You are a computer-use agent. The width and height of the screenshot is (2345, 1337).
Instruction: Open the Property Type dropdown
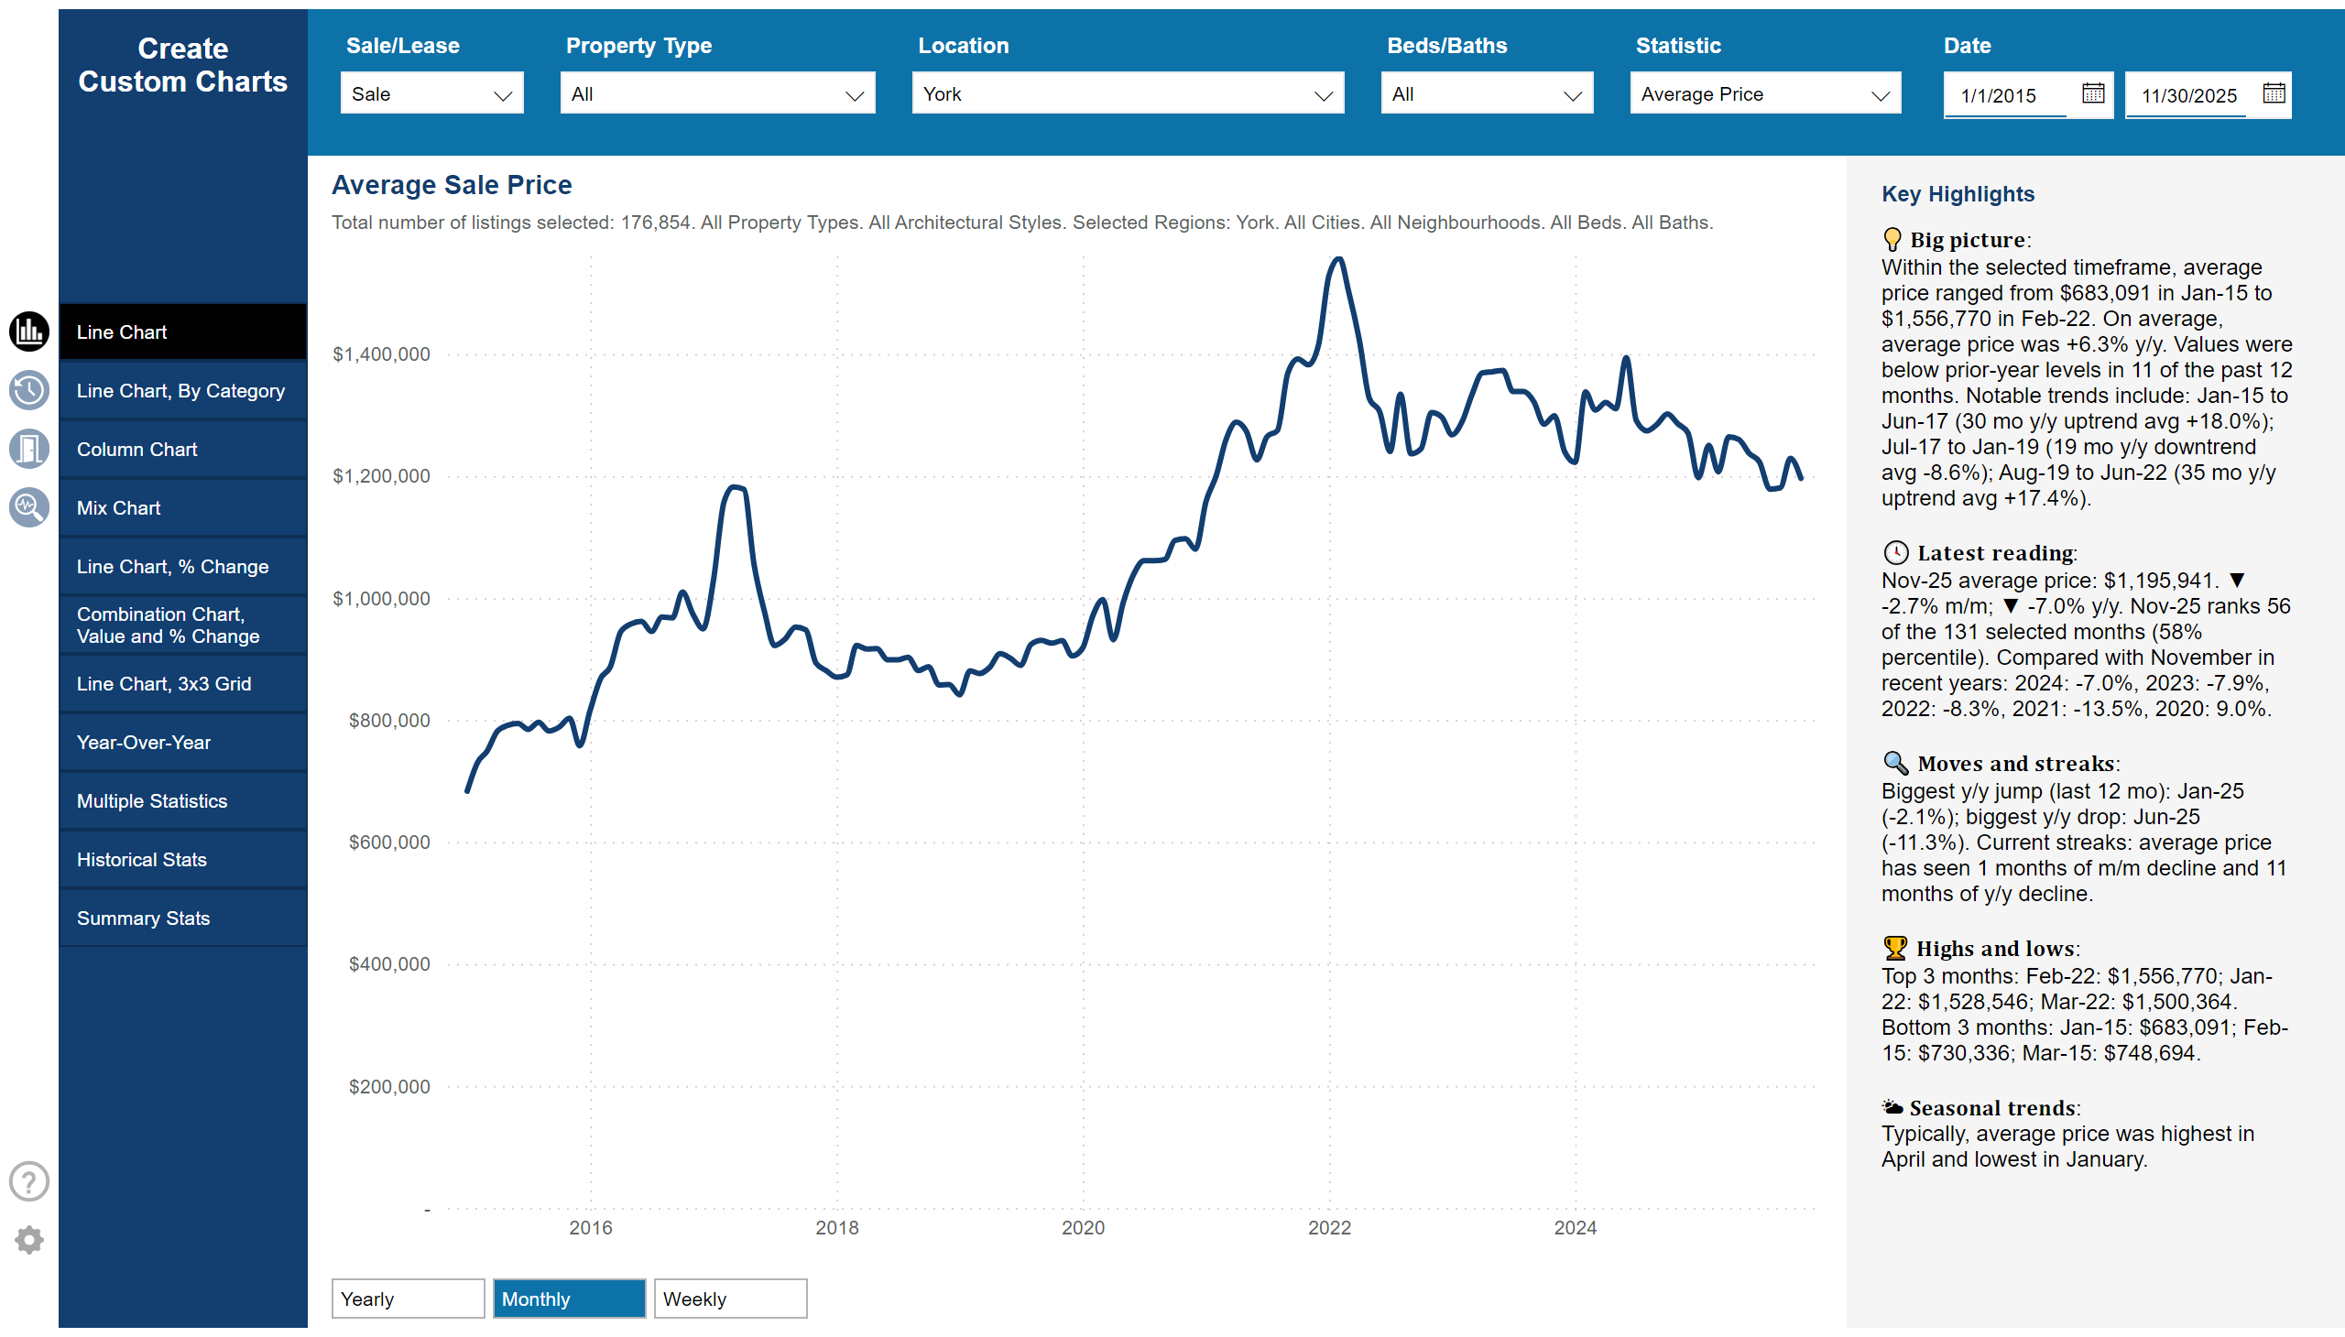click(717, 92)
